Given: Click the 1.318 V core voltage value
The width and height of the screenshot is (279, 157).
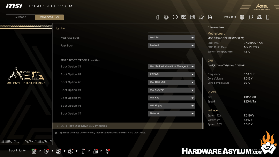Looking at the screenshot, I should coord(248,78).
